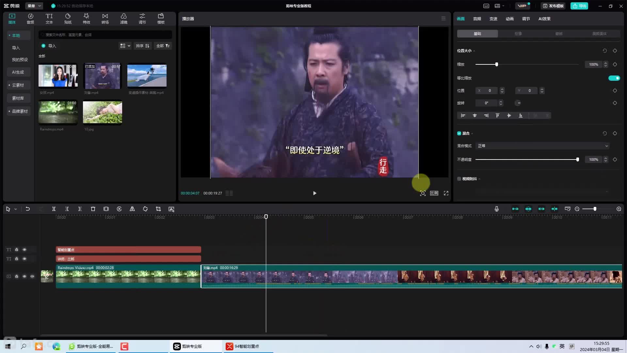Image resolution: width=627 pixels, height=353 pixels.
Task: Open the 转场 (Transitions) panel icon
Action: 105,19
